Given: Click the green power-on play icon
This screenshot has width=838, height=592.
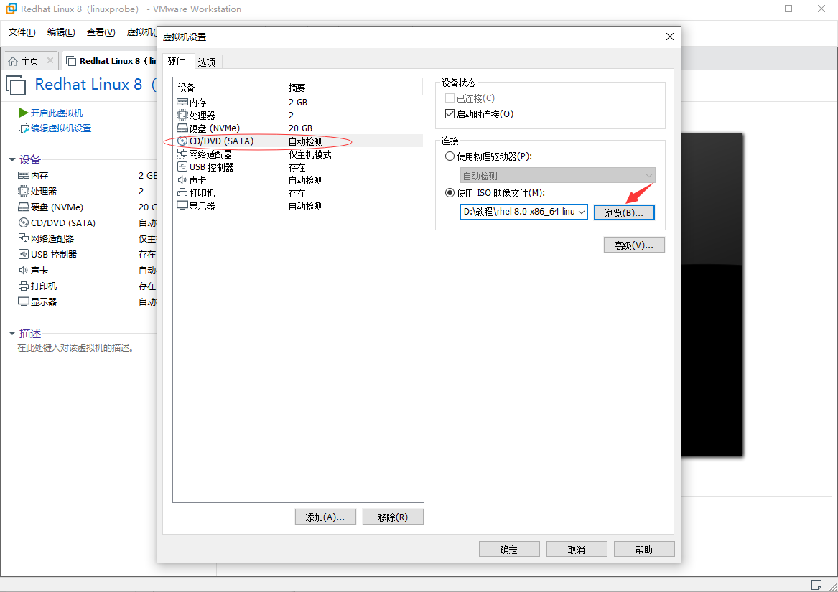Looking at the screenshot, I should (24, 113).
